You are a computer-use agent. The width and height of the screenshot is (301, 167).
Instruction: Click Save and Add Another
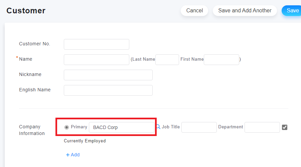pos(245,11)
